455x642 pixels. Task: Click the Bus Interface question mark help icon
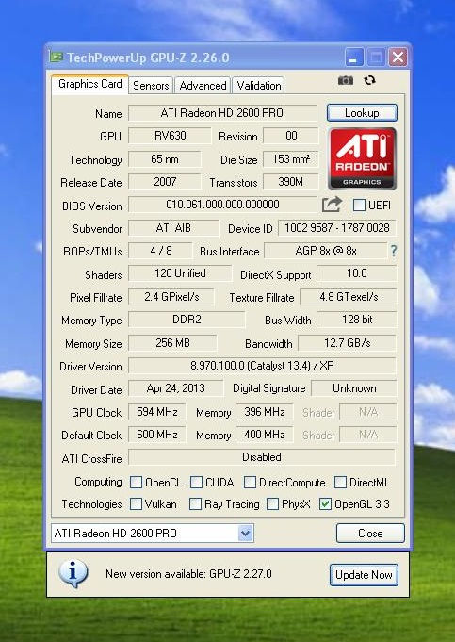point(393,251)
